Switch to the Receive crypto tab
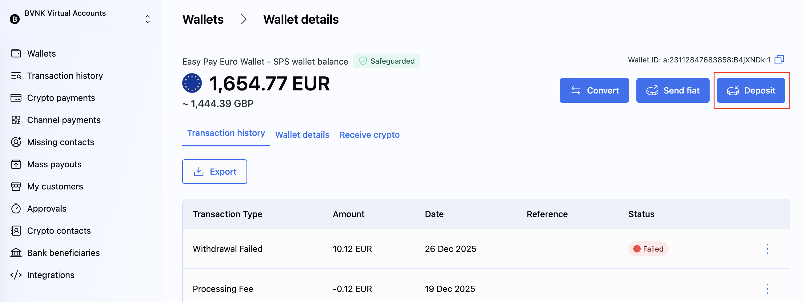805x302 pixels. click(x=369, y=135)
